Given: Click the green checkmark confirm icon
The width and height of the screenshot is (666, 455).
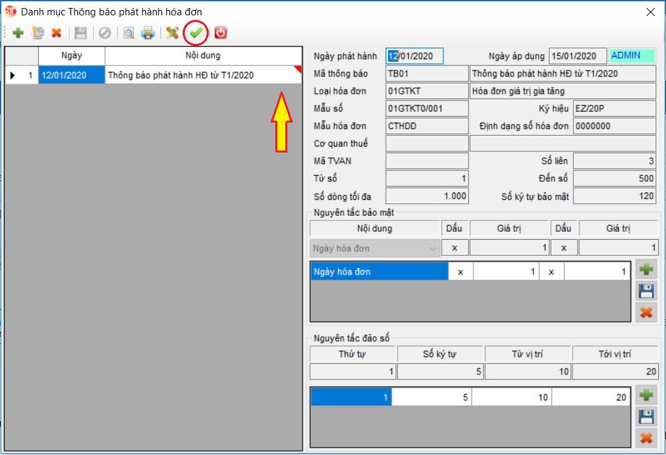Looking at the screenshot, I should coord(195,33).
